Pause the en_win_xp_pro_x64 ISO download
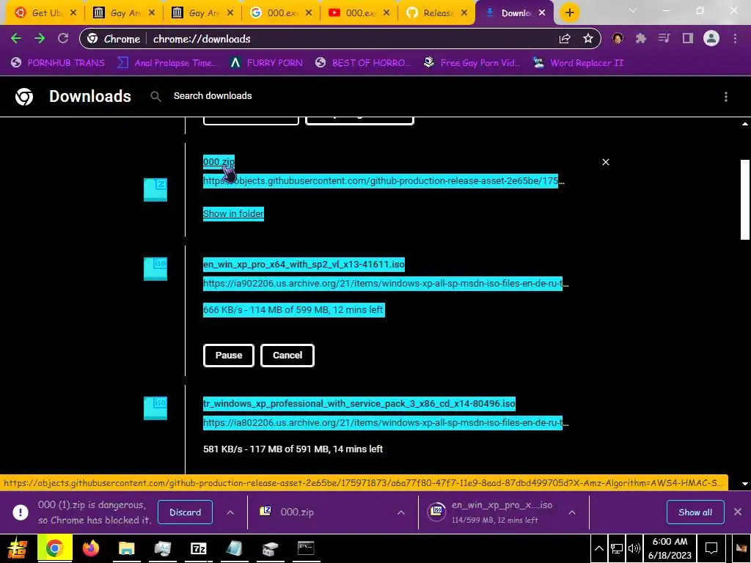The width and height of the screenshot is (751, 563). (x=229, y=356)
